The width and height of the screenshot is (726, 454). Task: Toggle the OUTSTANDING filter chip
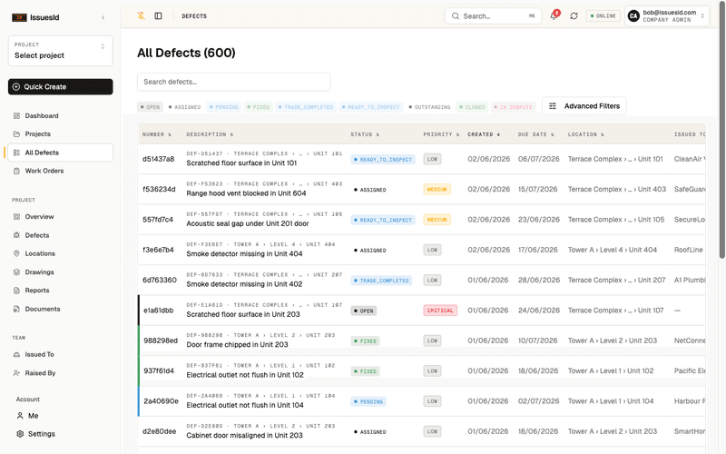point(429,107)
